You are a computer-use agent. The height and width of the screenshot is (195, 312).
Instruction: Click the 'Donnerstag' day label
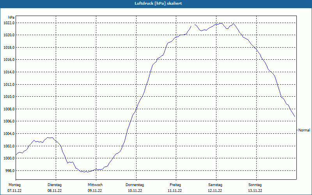tap(135, 185)
